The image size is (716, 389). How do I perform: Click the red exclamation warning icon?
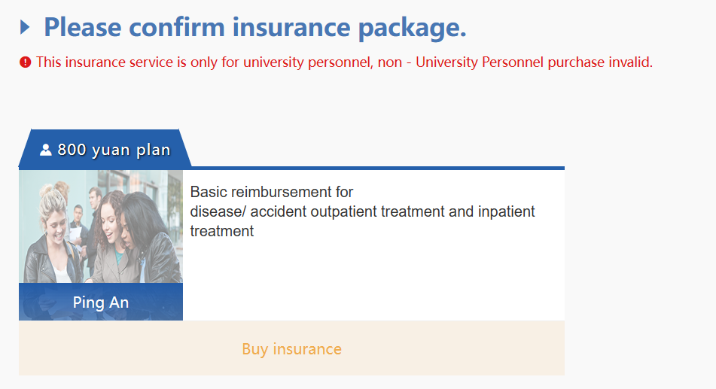point(26,62)
